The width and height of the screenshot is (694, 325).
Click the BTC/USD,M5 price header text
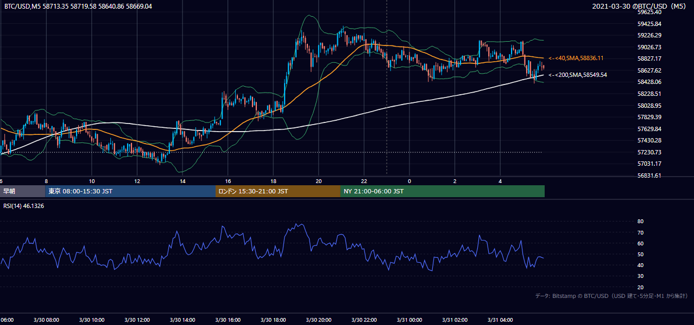tap(78, 6)
